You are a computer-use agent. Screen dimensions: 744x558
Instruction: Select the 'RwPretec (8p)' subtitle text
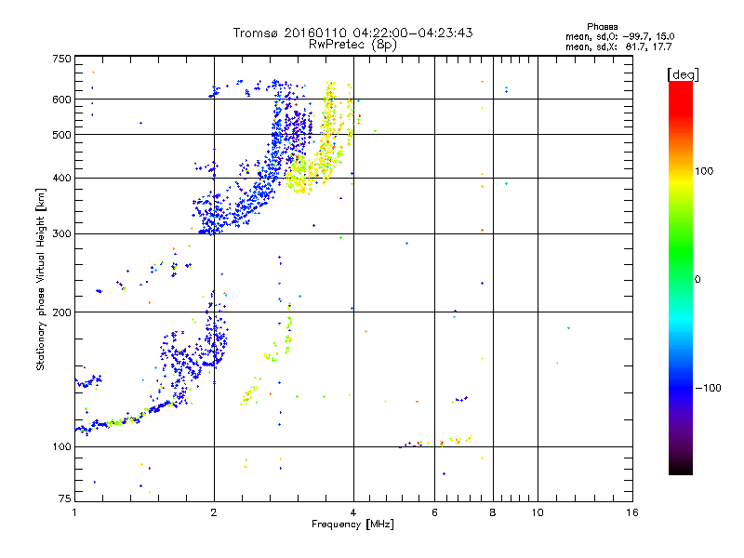352,45
